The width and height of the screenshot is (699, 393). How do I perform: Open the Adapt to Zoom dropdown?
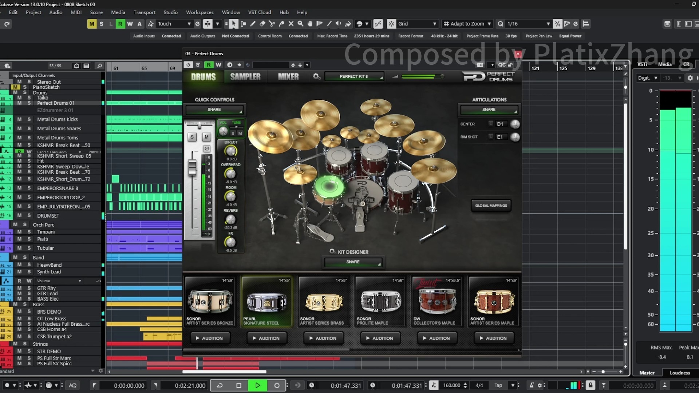click(x=467, y=24)
